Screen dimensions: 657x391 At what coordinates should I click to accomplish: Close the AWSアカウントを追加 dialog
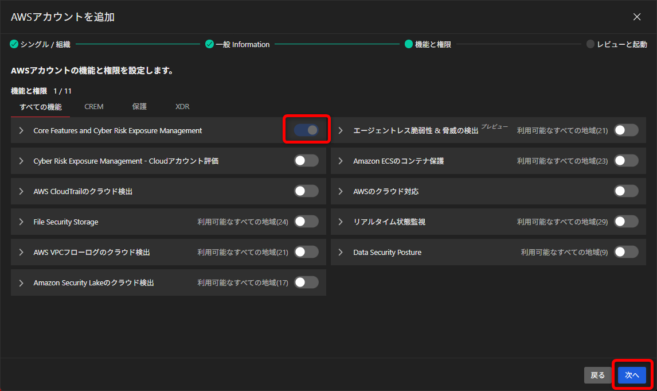tap(637, 17)
